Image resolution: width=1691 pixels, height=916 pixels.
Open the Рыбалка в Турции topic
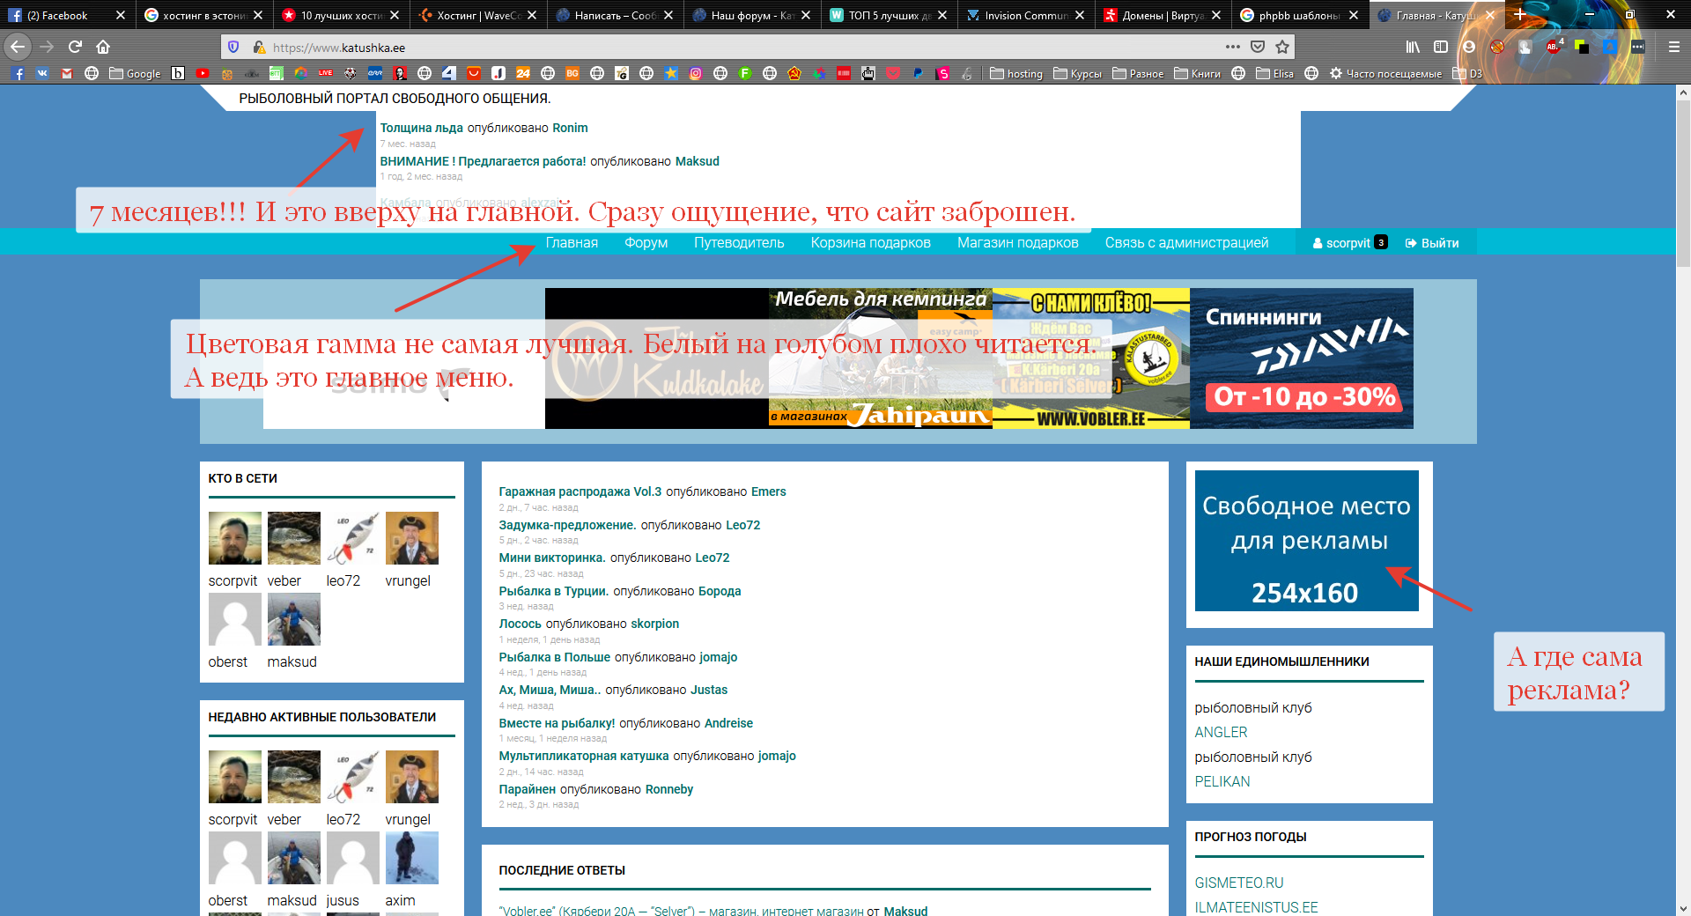tap(553, 591)
